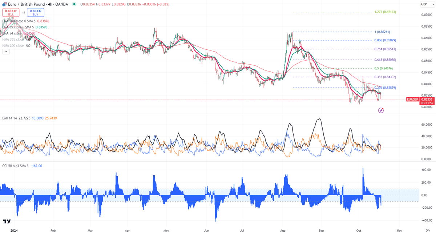Screen dimensions: 436x232
Task: Click the 0.85000 price axis label
Action: coord(427,61)
